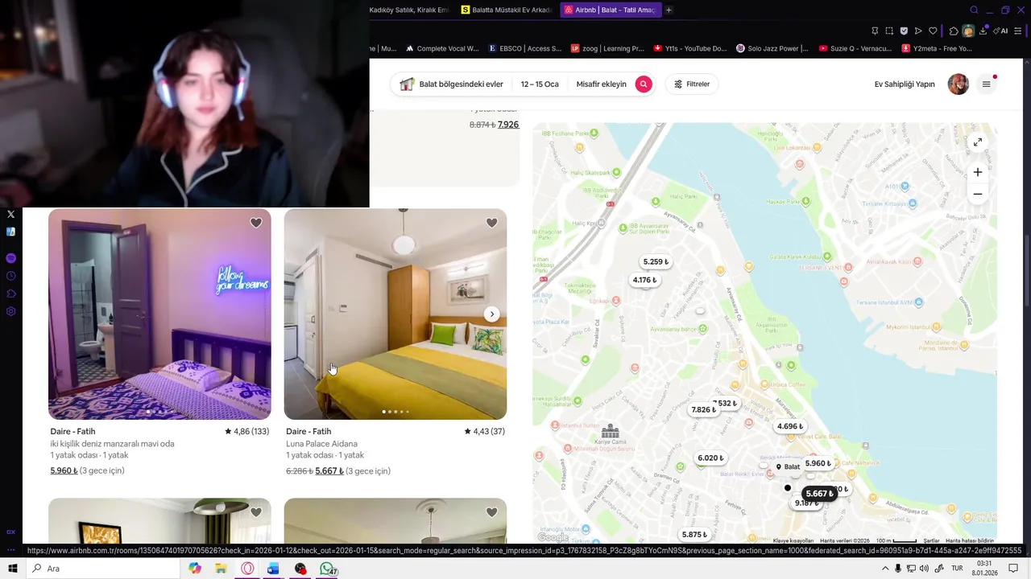
Task: Zoom in on the map
Action: [x=977, y=172]
